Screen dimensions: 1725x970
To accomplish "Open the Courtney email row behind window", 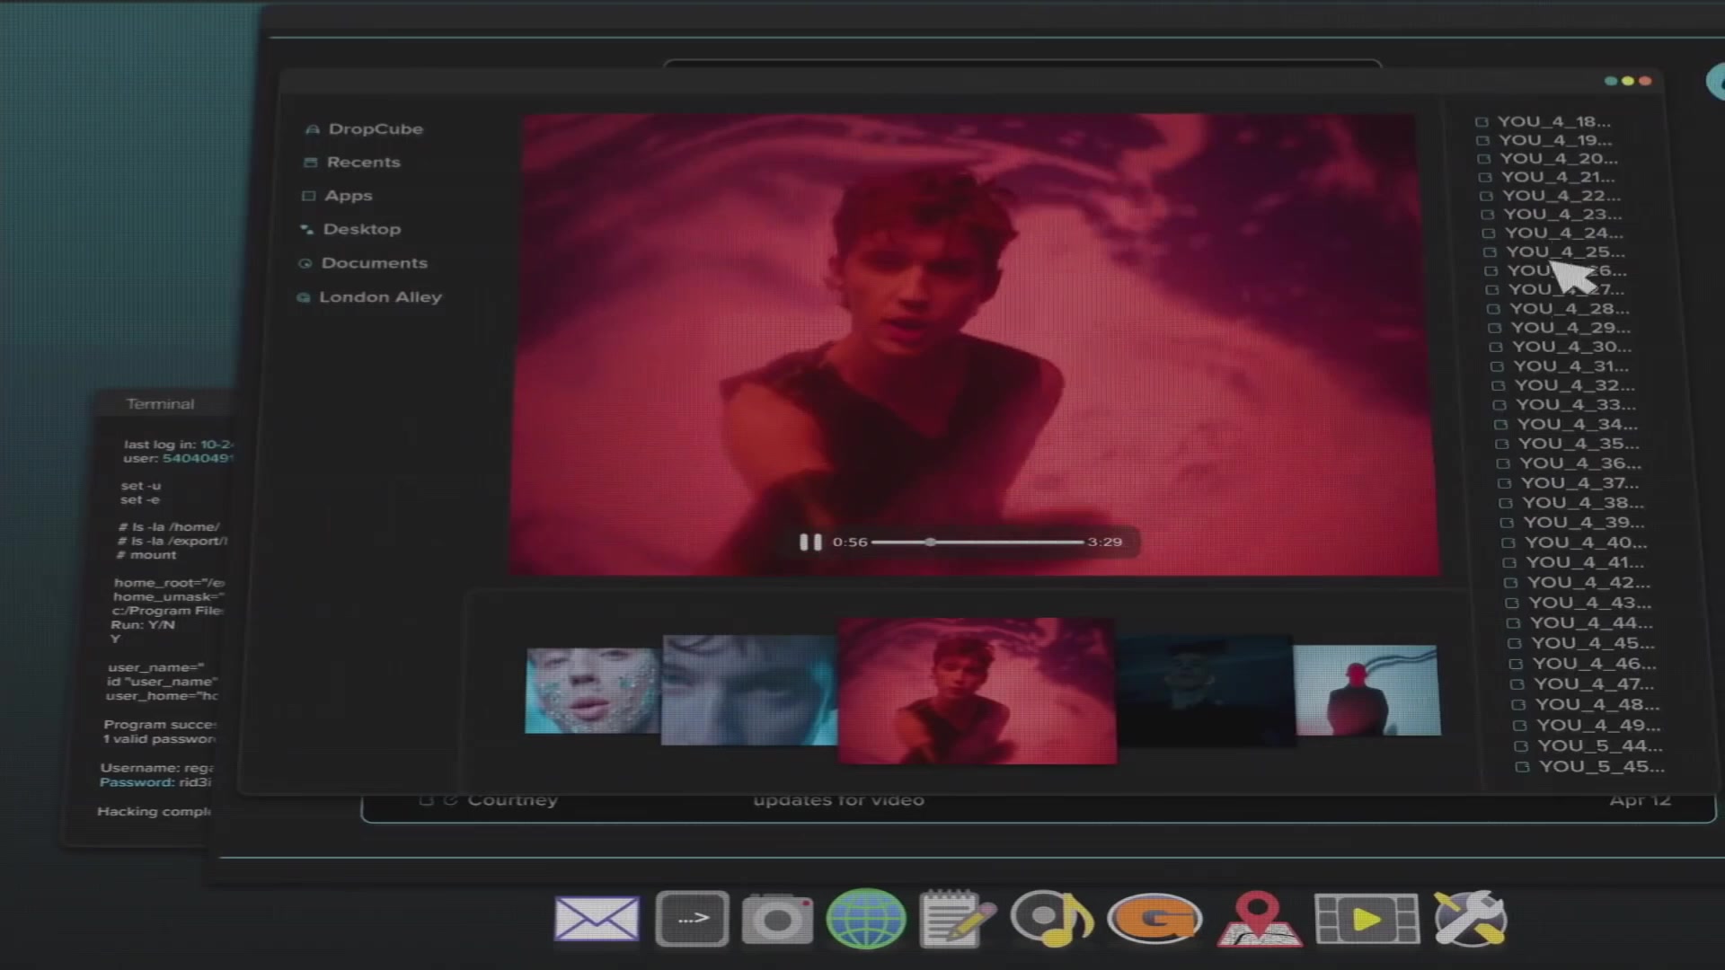I will click(1039, 801).
